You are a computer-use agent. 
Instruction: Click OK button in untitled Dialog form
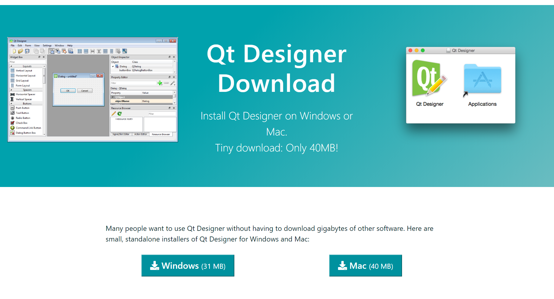(x=68, y=91)
